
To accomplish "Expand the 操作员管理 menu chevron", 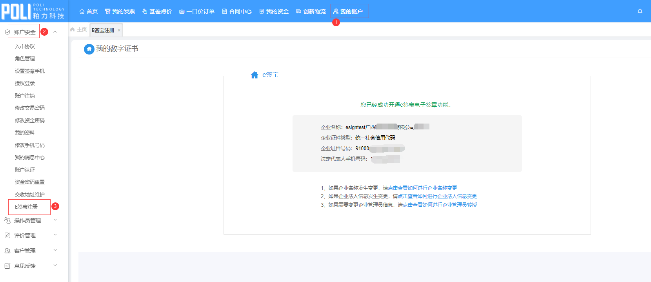I will coord(55,220).
